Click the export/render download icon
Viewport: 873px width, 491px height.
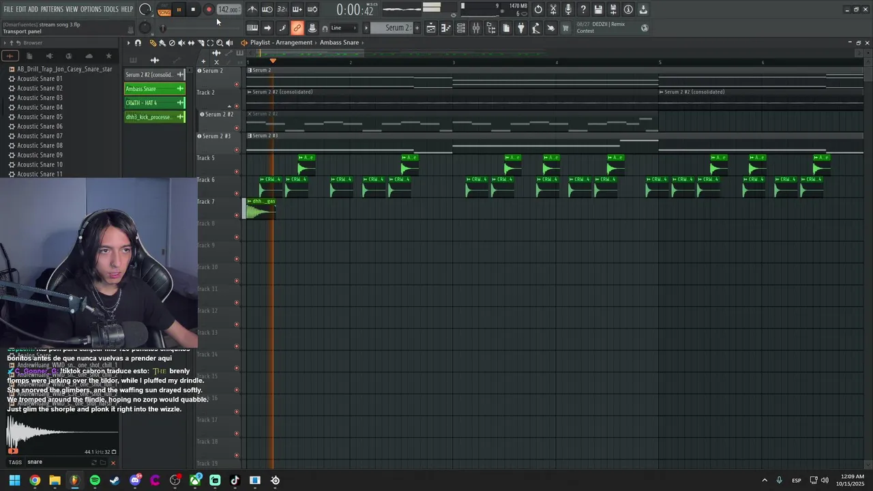(643, 10)
